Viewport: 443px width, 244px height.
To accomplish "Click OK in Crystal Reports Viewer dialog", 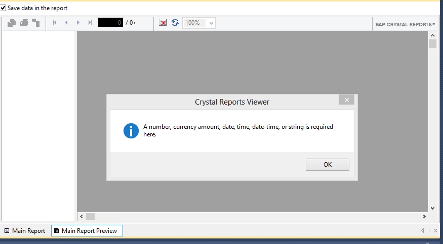I will [x=328, y=165].
